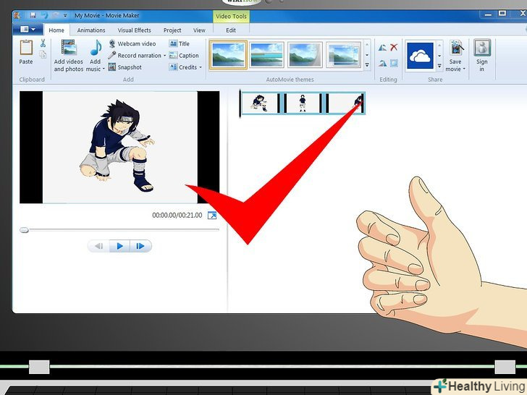Click the OneDrive cloud share icon
This screenshot has width=527, height=395.
click(x=420, y=56)
